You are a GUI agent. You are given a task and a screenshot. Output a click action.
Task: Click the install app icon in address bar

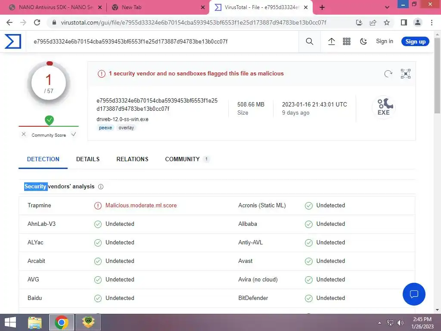[359, 22]
